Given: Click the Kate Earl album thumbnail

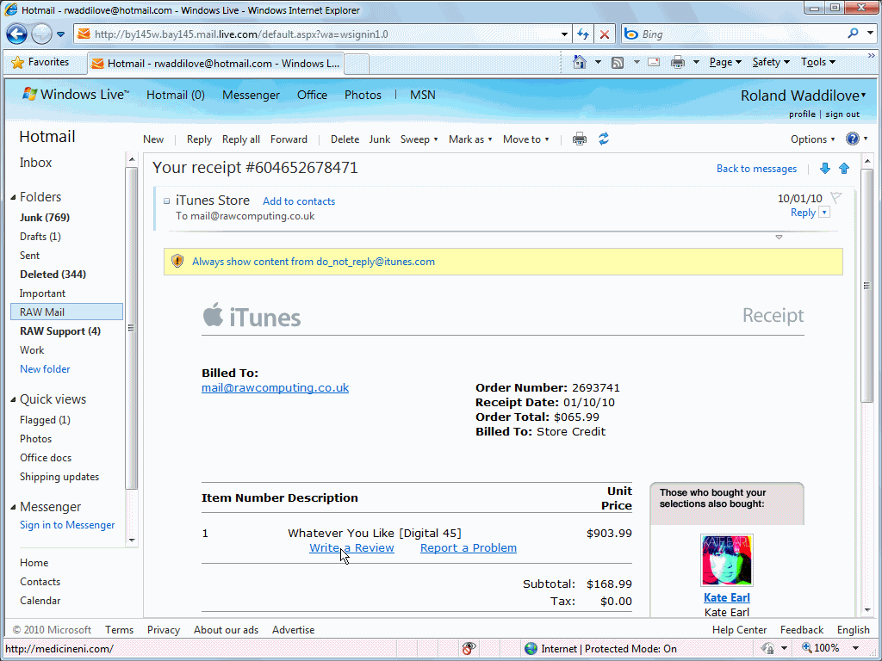Looking at the screenshot, I should point(727,560).
